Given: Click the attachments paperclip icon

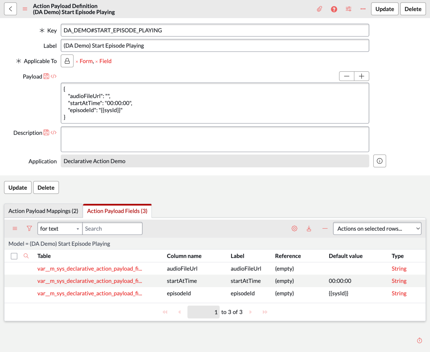Looking at the screenshot, I should 319,9.
